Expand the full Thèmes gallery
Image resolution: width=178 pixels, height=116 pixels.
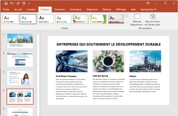(127, 23)
